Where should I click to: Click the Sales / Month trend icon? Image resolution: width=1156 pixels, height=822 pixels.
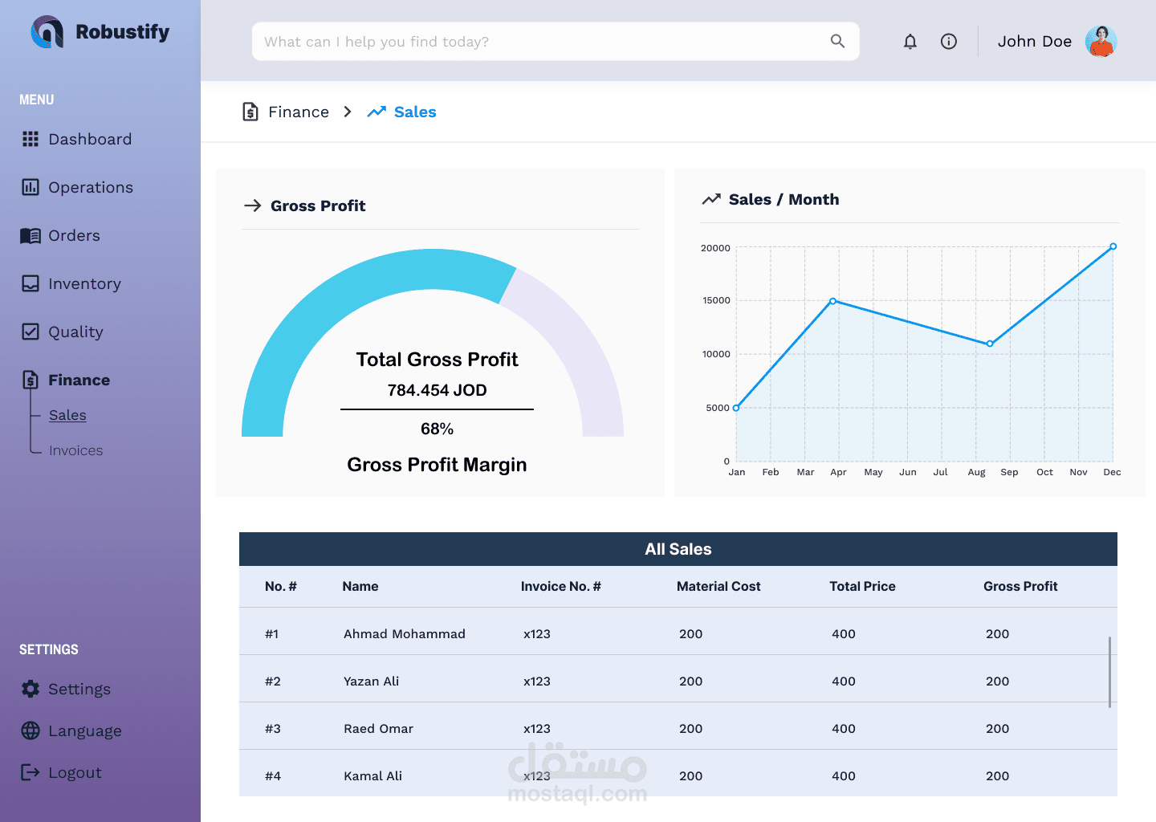coord(711,199)
